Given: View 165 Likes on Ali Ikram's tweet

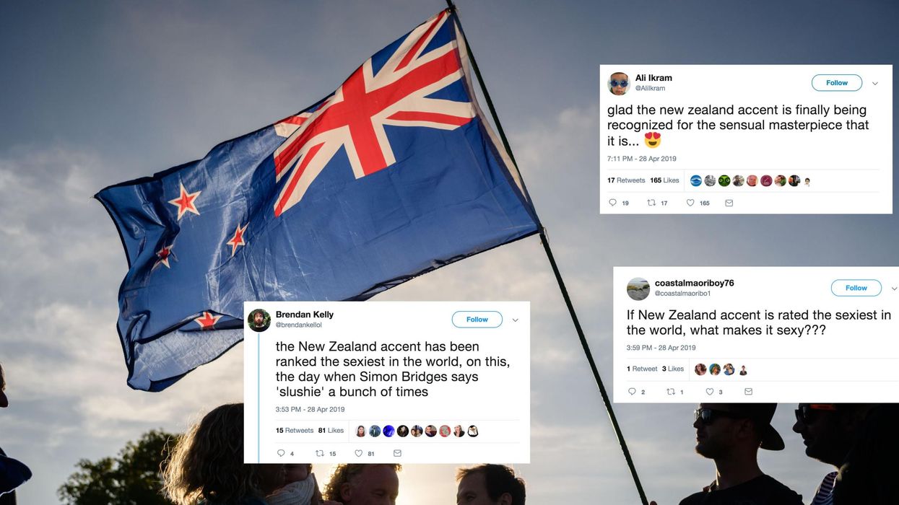Looking at the screenshot, I should pyautogui.click(x=664, y=180).
